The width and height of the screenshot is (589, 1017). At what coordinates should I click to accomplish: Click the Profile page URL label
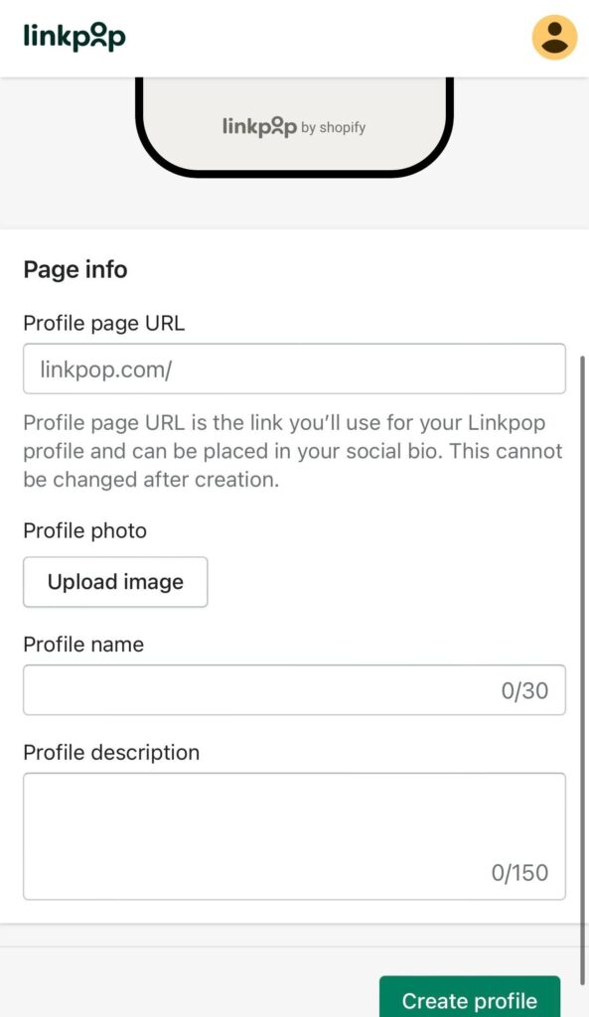[103, 323]
